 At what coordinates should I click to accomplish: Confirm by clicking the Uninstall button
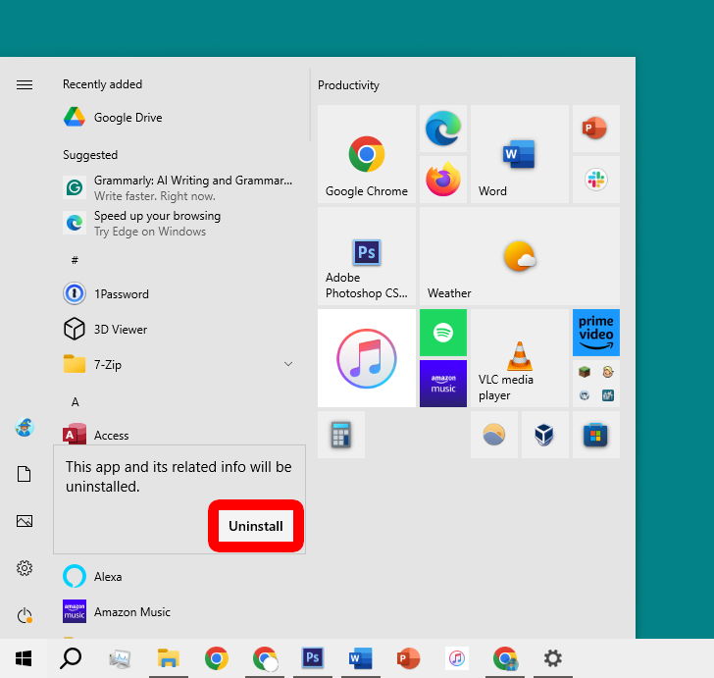click(x=256, y=527)
